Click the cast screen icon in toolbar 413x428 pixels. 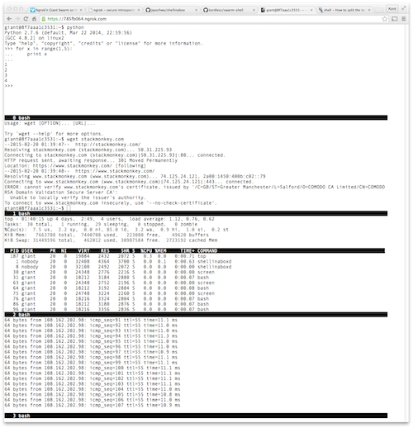[x=395, y=19]
